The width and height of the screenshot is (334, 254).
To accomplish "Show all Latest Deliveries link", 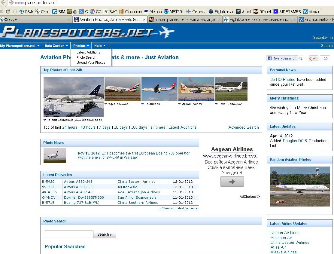I will [x=179, y=208].
